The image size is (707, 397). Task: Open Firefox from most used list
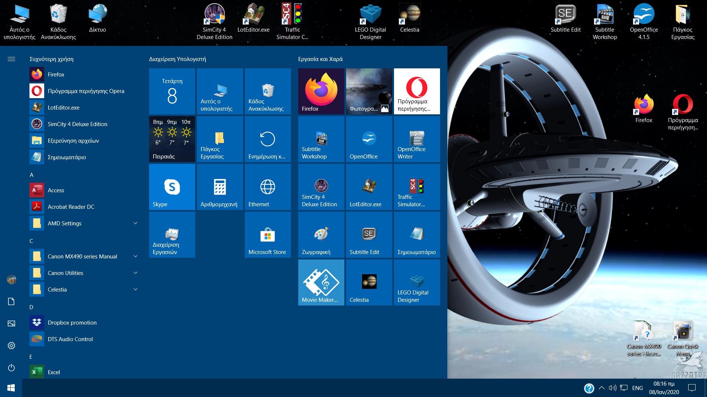85,74
